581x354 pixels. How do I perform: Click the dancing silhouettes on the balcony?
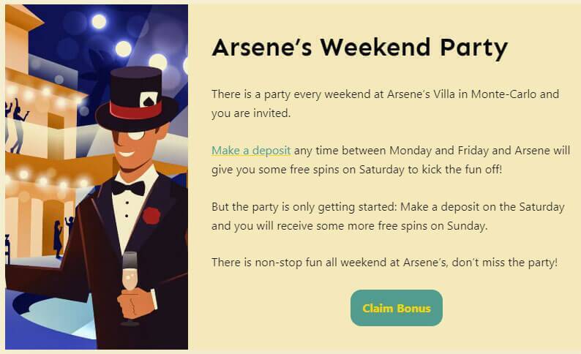click(x=16, y=117)
